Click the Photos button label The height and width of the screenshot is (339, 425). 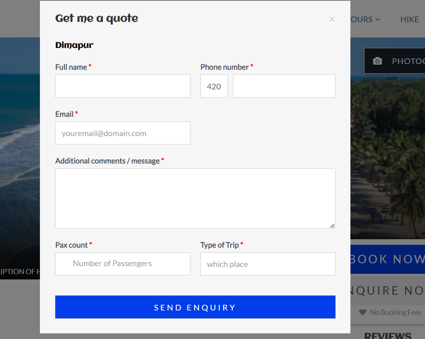click(x=408, y=61)
